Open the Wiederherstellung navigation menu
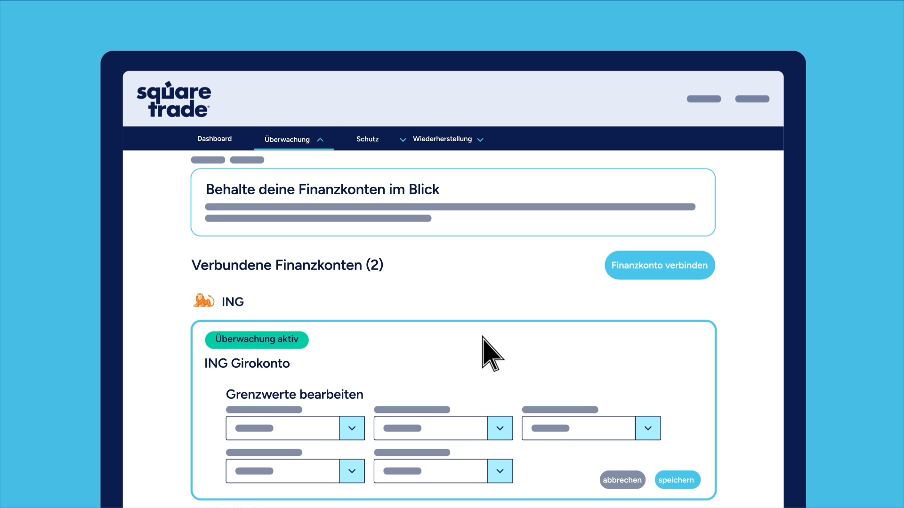The height and width of the screenshot is (508, 904). [442, 139]
